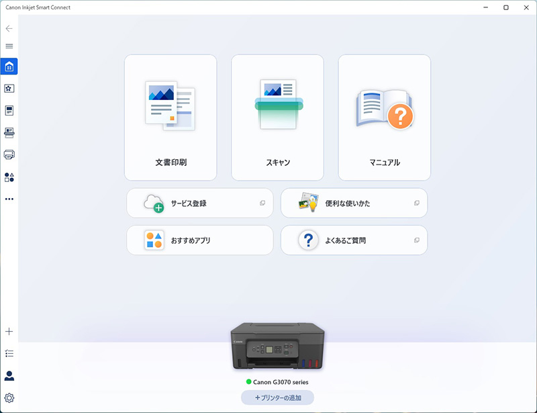This screenshot has width=537, height=413.
Task: Open the マニュアル manual tile
Action: click(x=384, y=118)
